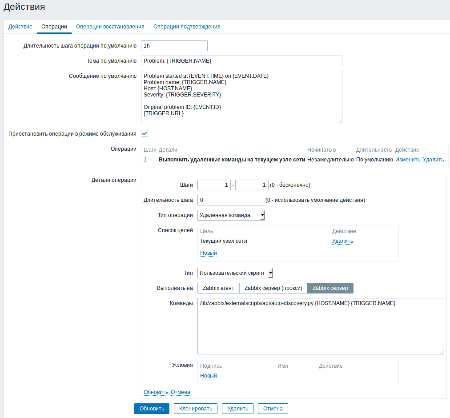The height and width of the screenshot is (418, 450).
Task: Click the 'Клонировать' button
Action: tap(196, 409)
